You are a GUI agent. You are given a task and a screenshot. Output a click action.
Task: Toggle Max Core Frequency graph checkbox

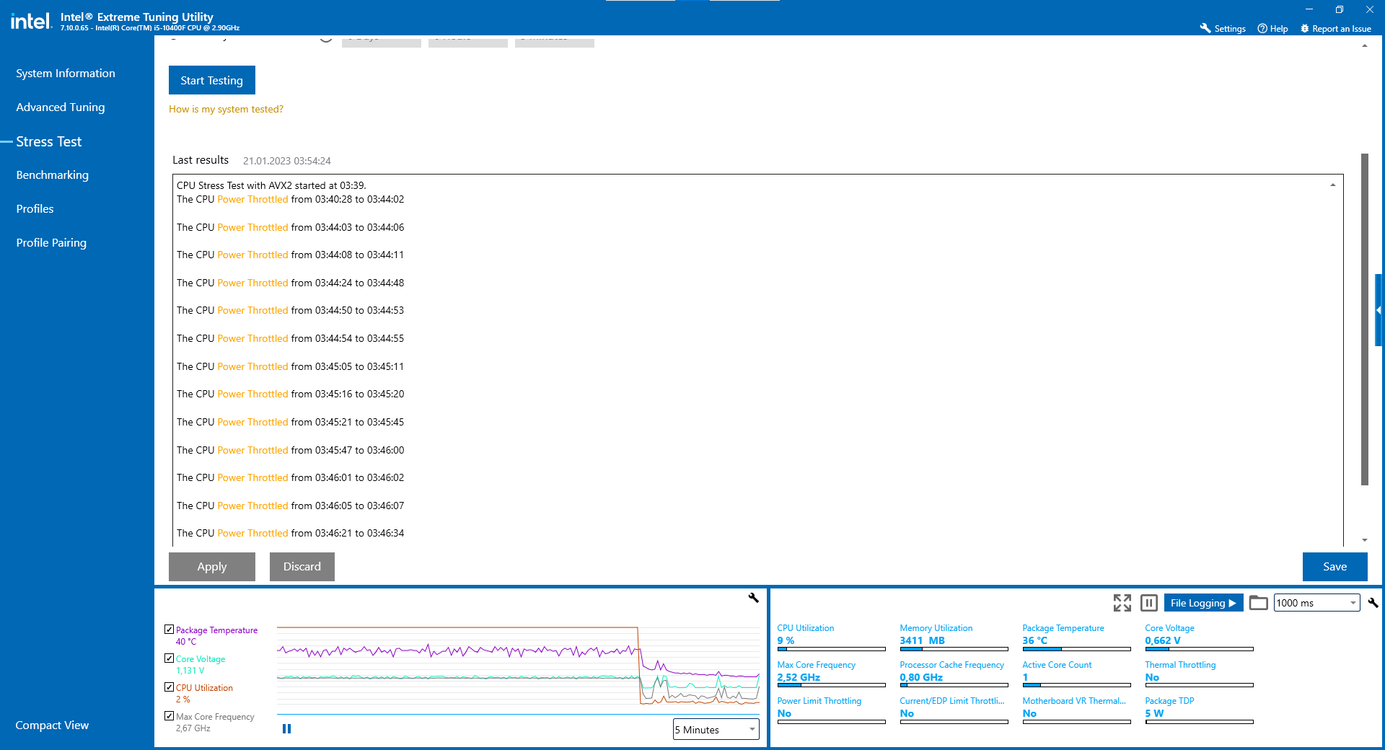tap(169, 715)
